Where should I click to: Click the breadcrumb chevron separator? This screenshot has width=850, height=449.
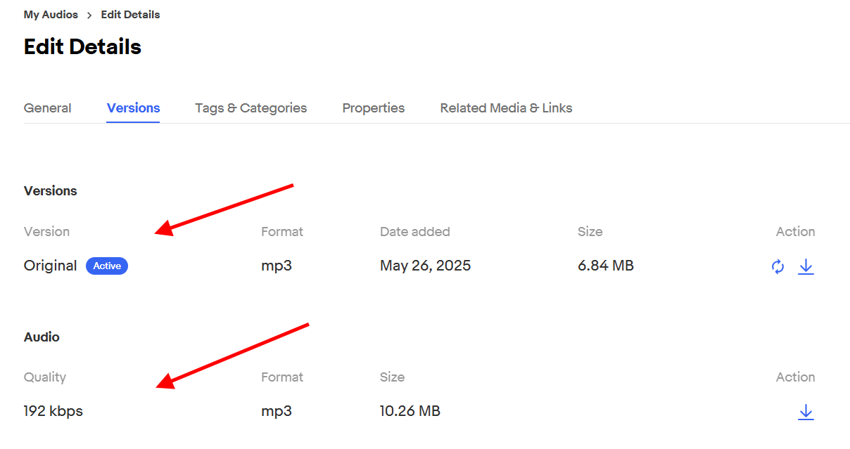(x=89, y=15)
